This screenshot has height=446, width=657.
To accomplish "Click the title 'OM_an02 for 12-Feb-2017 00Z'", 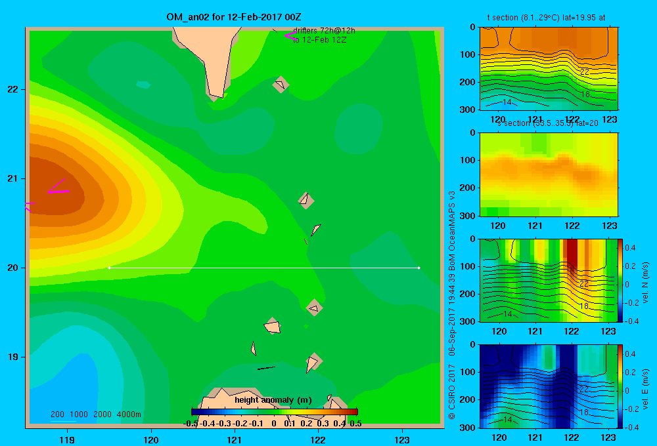I will click(x=233, y=17).
